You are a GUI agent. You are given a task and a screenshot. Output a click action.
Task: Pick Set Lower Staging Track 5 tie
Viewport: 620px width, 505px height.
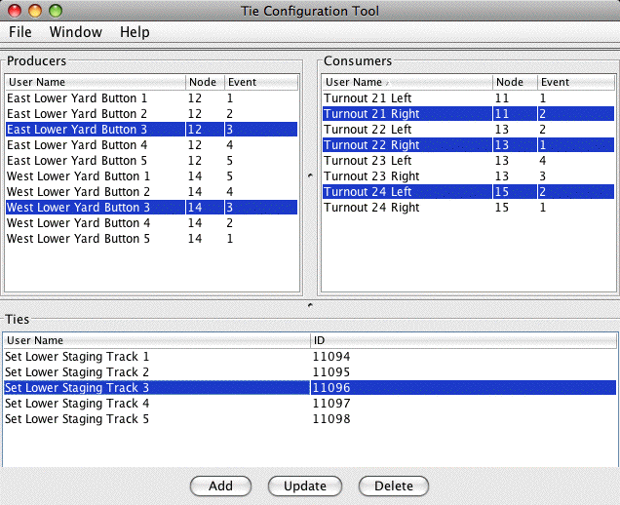click(x=78, y=419)
